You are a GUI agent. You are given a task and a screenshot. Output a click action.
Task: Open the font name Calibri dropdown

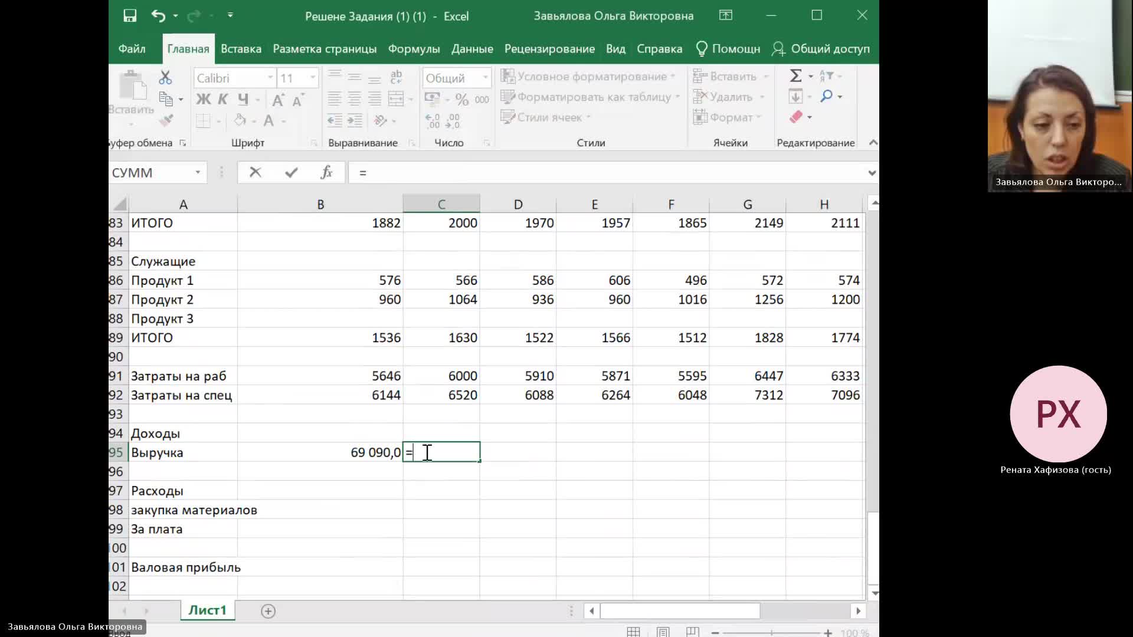coord(270,78)
